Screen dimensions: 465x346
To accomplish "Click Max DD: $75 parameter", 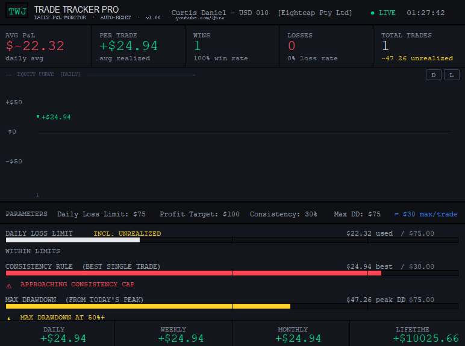I will [x=357, y=214].
